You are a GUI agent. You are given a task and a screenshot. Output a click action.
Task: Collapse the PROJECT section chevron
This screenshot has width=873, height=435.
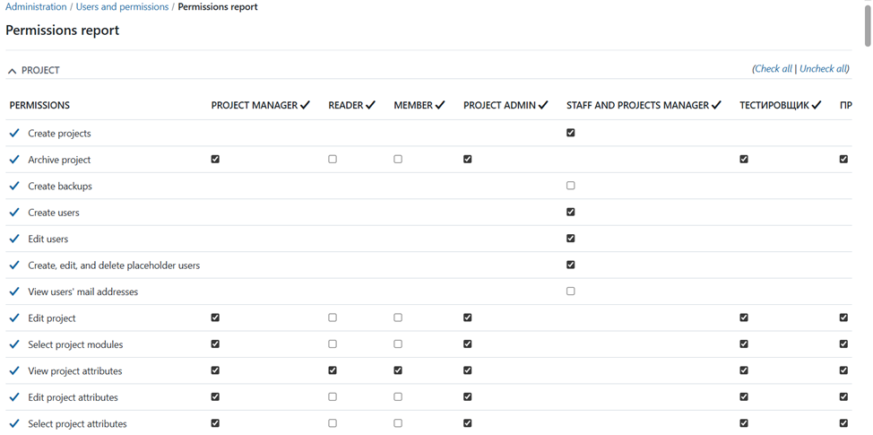13,71
